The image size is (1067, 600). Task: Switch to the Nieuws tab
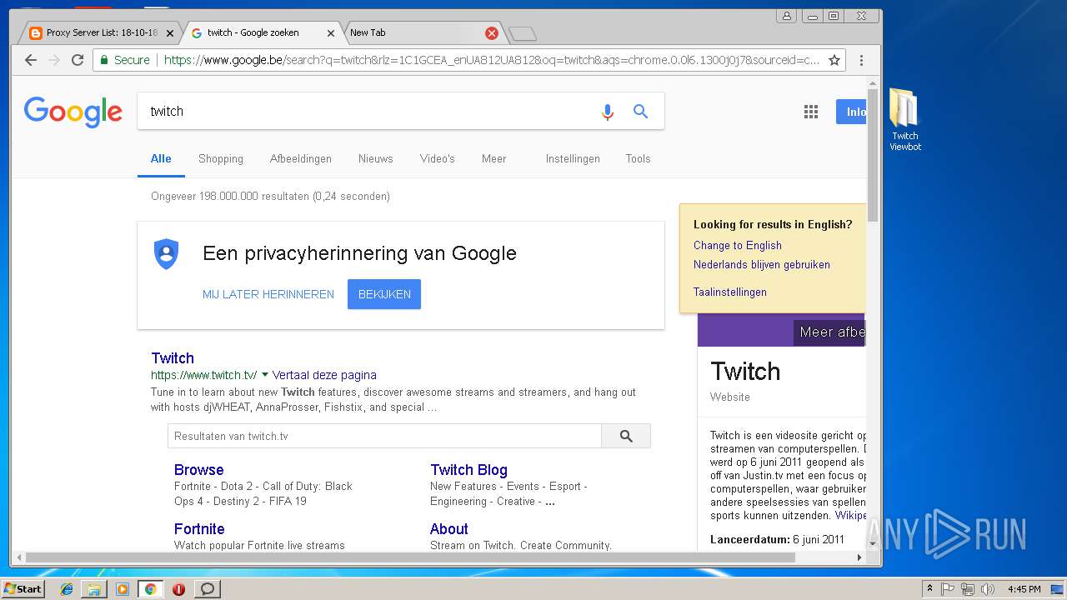[x=375, y=158]
